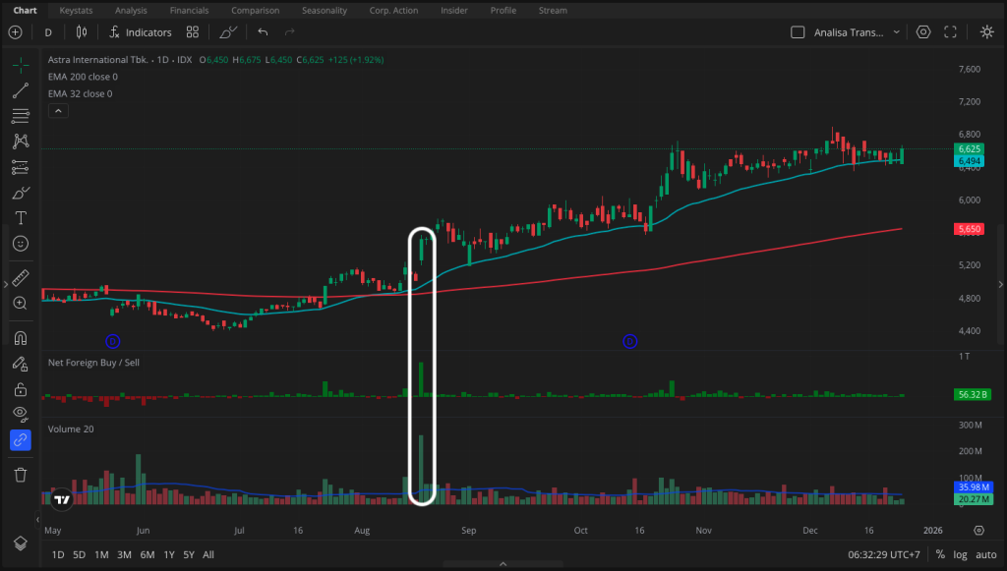Select the Trend Line drawing tool
Screen dimensions: 1007x571
[20, 90]
